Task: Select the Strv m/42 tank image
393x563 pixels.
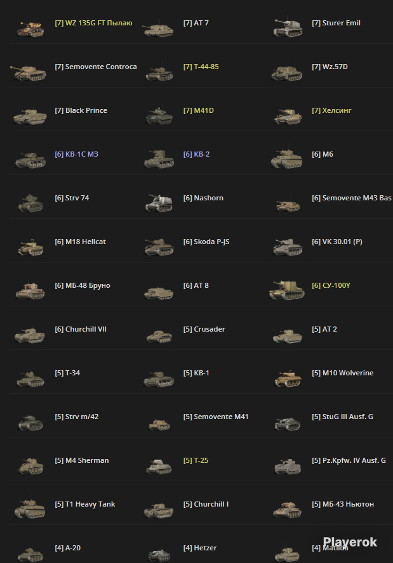Action: point(31,423)
